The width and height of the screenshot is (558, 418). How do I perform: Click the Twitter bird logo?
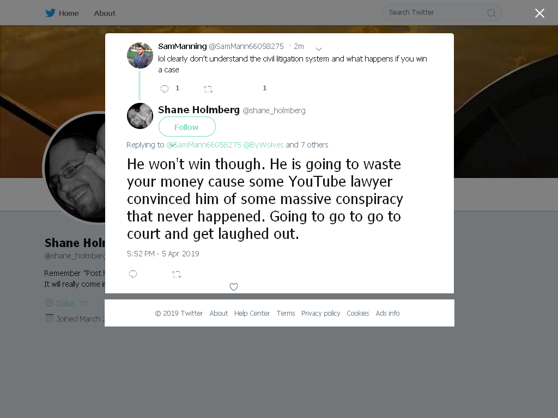click(x=50, y=13)
